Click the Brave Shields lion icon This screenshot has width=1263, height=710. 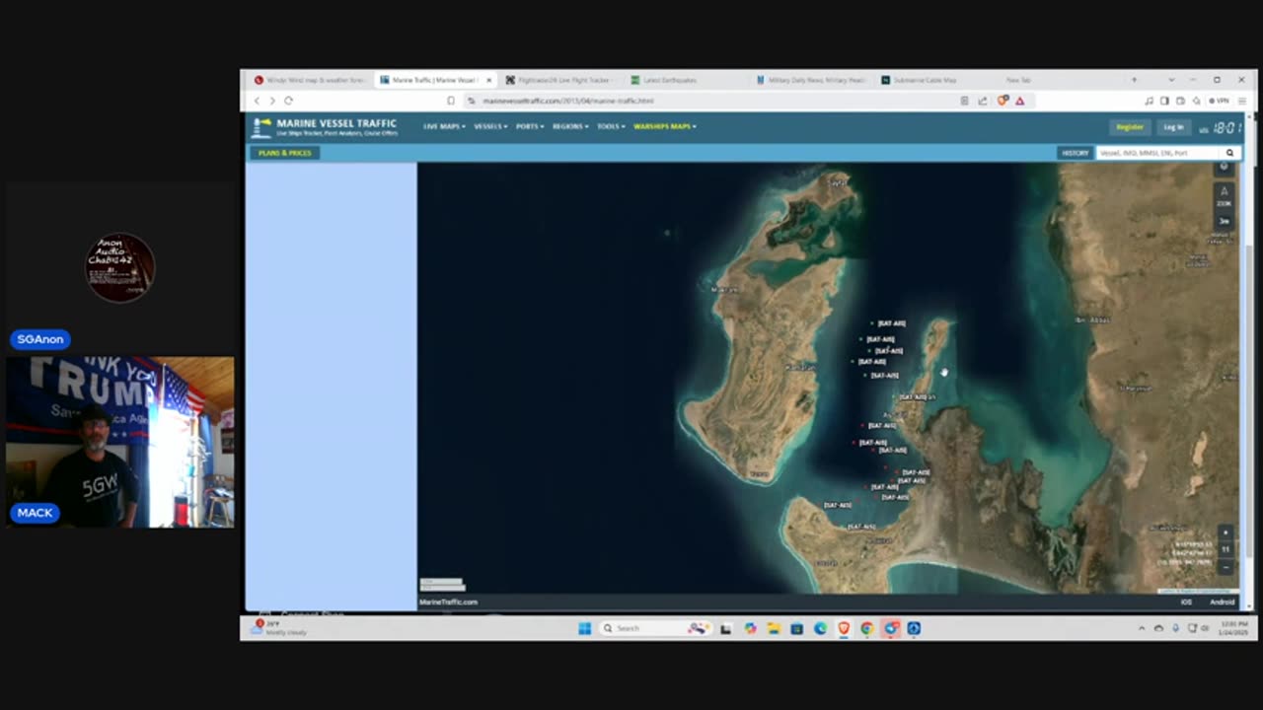1003,101
